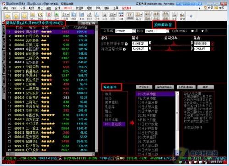Open the 工具 menu

pyautogui.click(x=115, y=8)
